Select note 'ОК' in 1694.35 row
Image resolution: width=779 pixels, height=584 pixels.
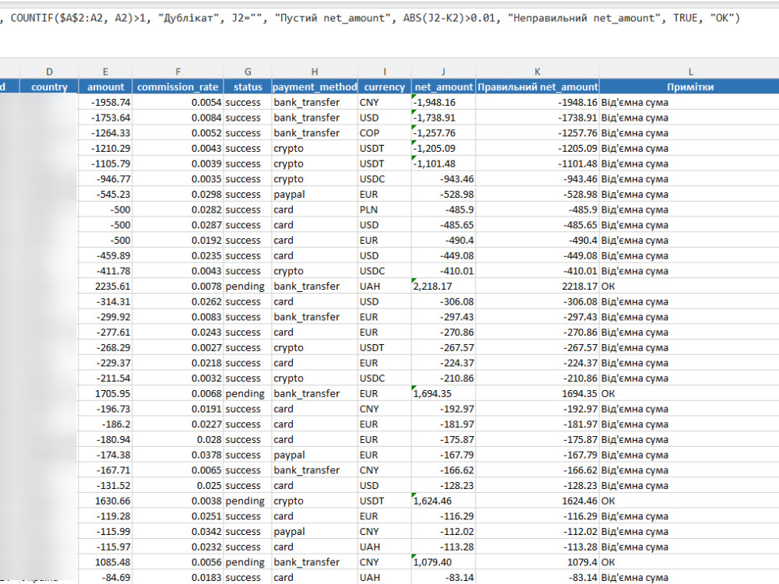pyautogui.click(x=689, y=394)
